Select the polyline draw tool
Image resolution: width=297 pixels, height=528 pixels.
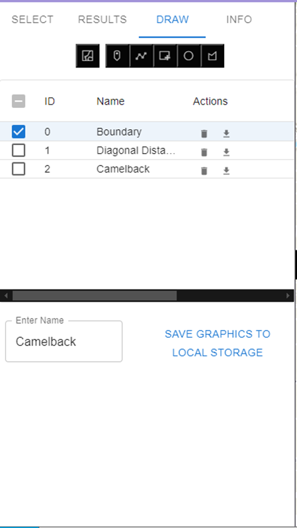[x=142, y=56]
